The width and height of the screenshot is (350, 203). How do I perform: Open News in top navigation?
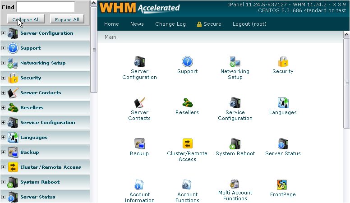click(x=137, y=24)
